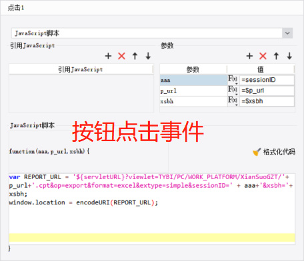The width and height of the screenshot is (304, 261).
Task: Edit the =sessionID value field
Action: pyautogui.click(x=267, y=80)
